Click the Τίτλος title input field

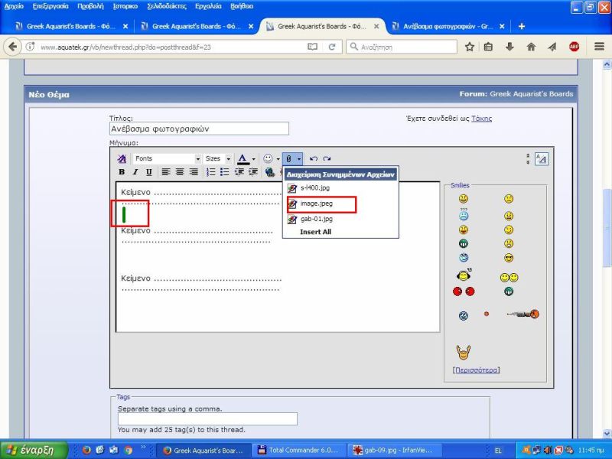[199, 129]
